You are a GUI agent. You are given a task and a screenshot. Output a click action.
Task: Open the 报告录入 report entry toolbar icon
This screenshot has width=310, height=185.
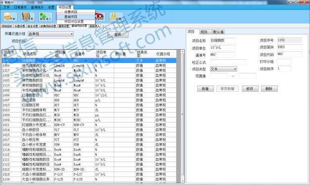[x=45, y=17]
